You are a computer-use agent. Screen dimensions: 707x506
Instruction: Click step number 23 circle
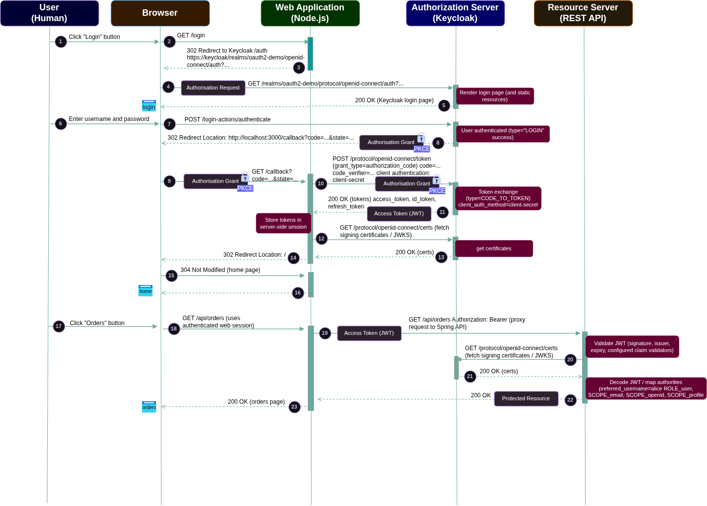click(x=294, y=407)
